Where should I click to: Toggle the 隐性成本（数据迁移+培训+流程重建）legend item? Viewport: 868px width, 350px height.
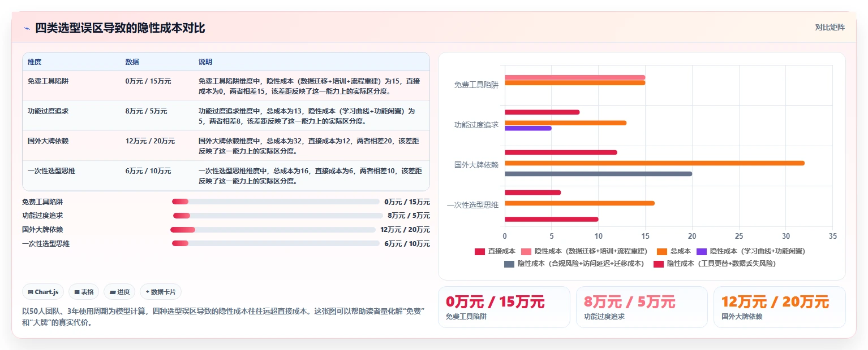[584, 251]
